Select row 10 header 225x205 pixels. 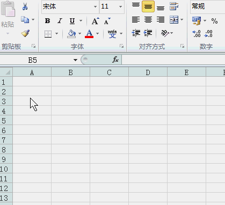(6, 169)
